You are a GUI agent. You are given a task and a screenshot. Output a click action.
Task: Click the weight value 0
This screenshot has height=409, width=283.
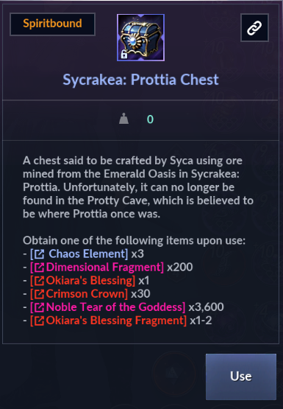click(x=150, y=119)
